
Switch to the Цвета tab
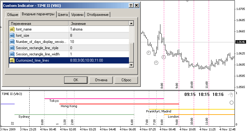pos(63,15)
